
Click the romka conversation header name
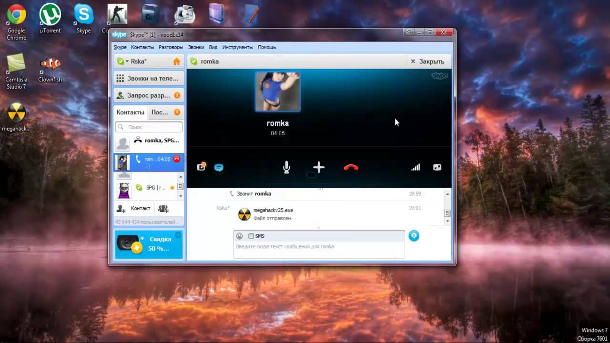tap(210, 61)
